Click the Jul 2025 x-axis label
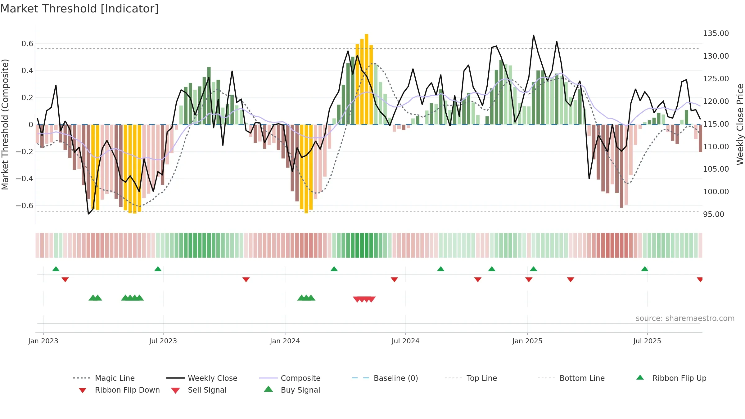The width and height of the screenshot is (745, 419). 647,341
